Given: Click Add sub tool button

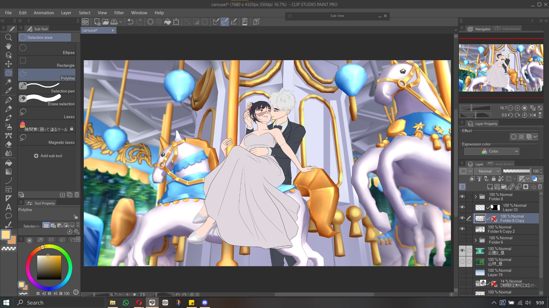Looking at the screenshot, I should click(x=48, y=156).
